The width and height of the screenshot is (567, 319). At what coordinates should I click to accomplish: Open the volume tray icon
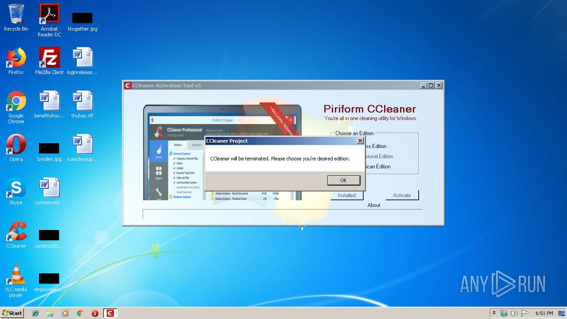(514, 313)
